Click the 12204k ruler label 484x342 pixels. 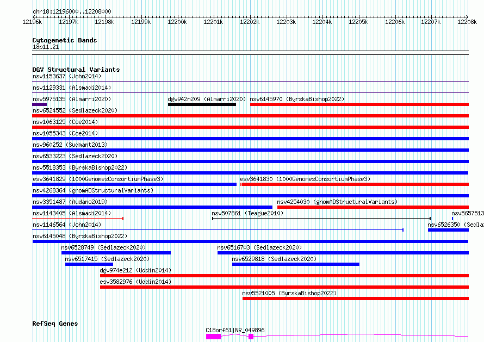[x=322, y=22]
